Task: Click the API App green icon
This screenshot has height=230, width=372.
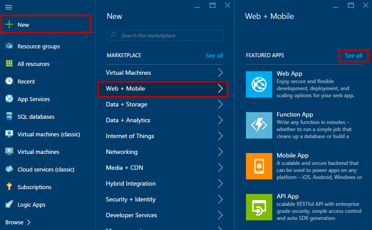Action: coord(259,207)
